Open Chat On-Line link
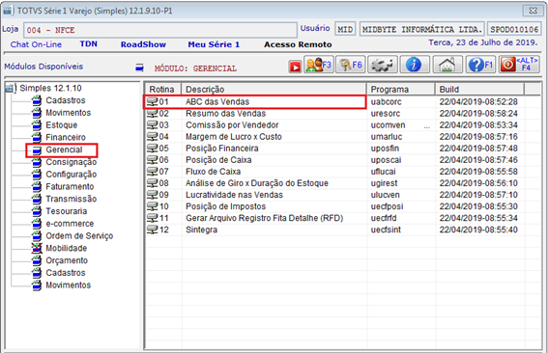This screenshot has height=353, width=548. 36,44
